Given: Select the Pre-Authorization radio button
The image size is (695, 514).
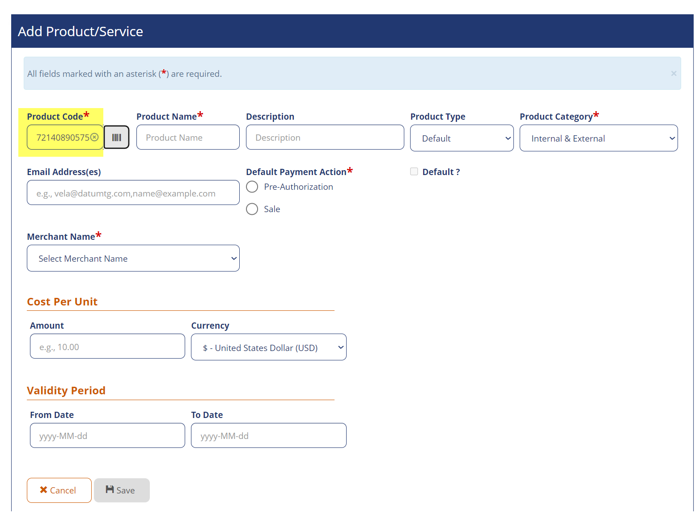Looking at the screenshot, I should point(252,187).
